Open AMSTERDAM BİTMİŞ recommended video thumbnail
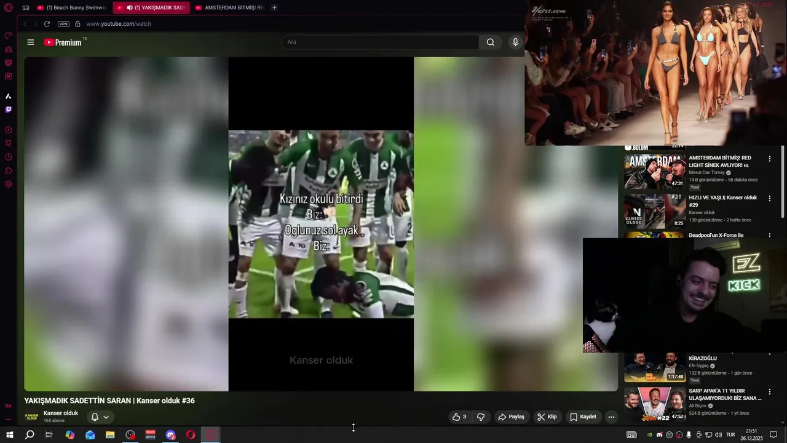The width and height of the screenshot is (787, 443). tap(655, 172)
